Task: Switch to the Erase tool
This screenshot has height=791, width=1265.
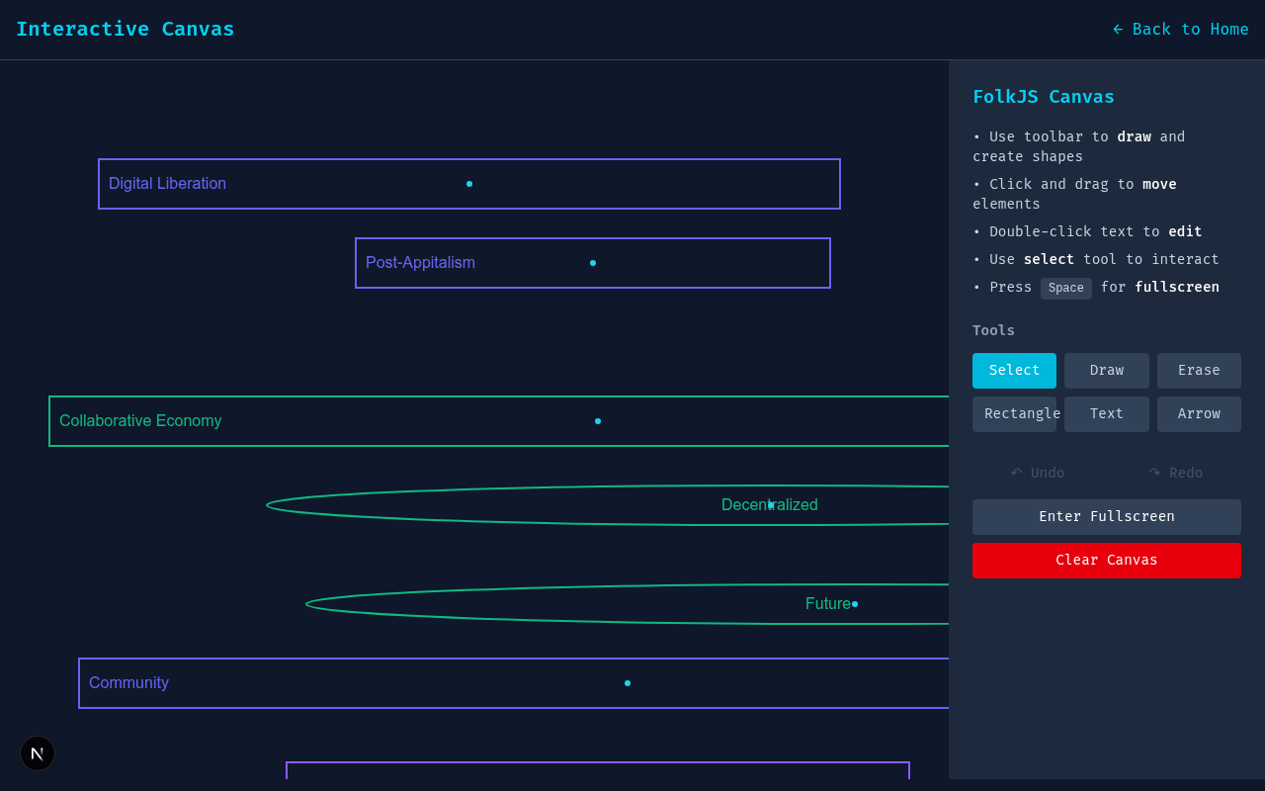Action: coord(1198,371)
